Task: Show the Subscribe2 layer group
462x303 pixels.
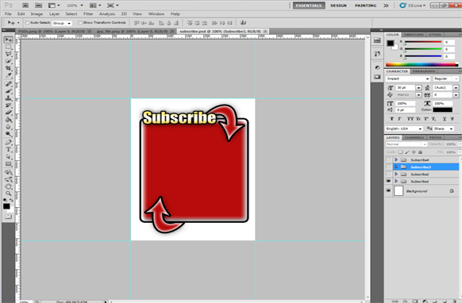Action: click(389, 174)
